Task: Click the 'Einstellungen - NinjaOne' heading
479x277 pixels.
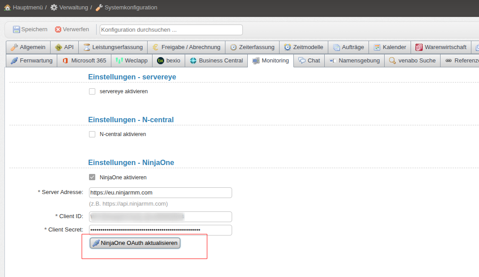Action: (131, 163)
